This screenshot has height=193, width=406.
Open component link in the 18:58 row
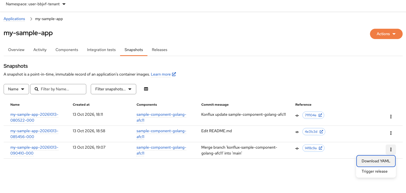click(161, 134)
